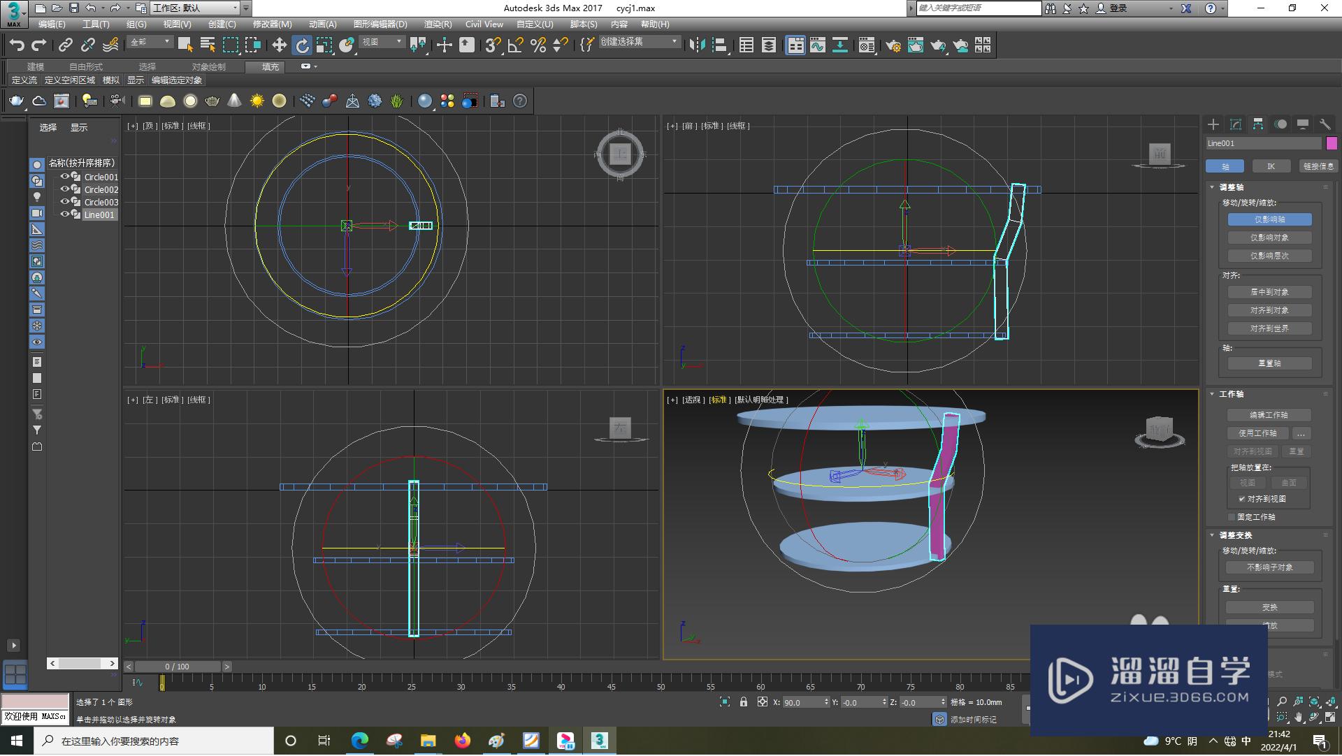Select rectangular selection region tool
Image resolution: width=1342 pixels, height=756 pixels.
tap(231, 45)
